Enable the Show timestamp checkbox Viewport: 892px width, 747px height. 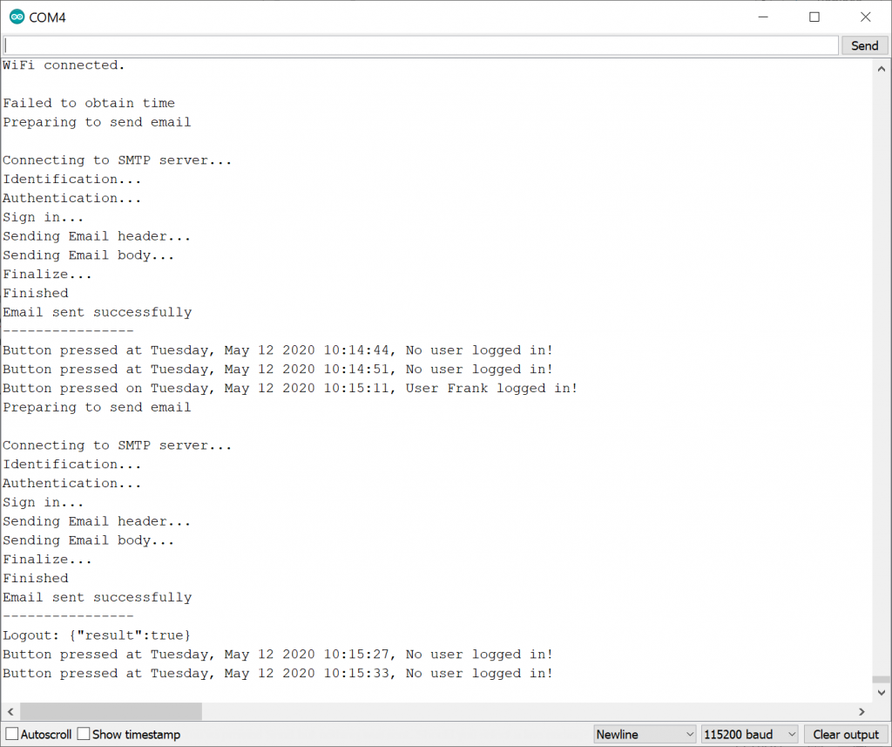click(x=84, y=734)
